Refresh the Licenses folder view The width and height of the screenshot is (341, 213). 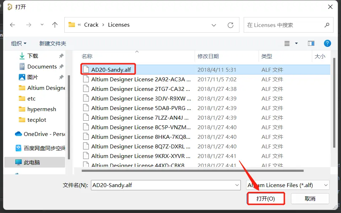(x=231, y=25)
